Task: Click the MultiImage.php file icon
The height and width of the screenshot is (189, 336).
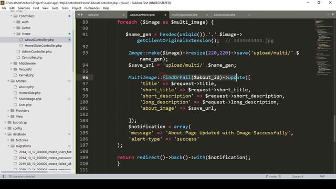Action: tap(15, 99)
